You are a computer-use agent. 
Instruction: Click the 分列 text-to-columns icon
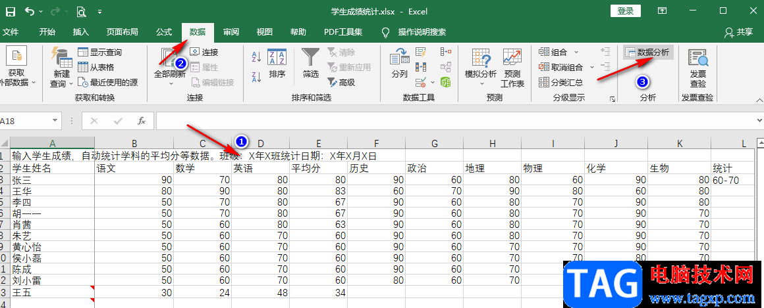pyautogui.click(x=400, y=62)
